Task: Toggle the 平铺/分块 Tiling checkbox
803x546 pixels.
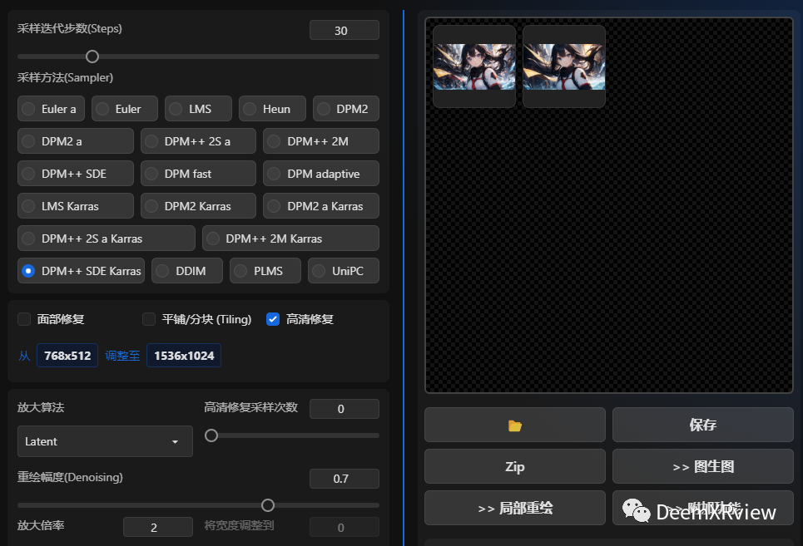Action: coord(148,319)
